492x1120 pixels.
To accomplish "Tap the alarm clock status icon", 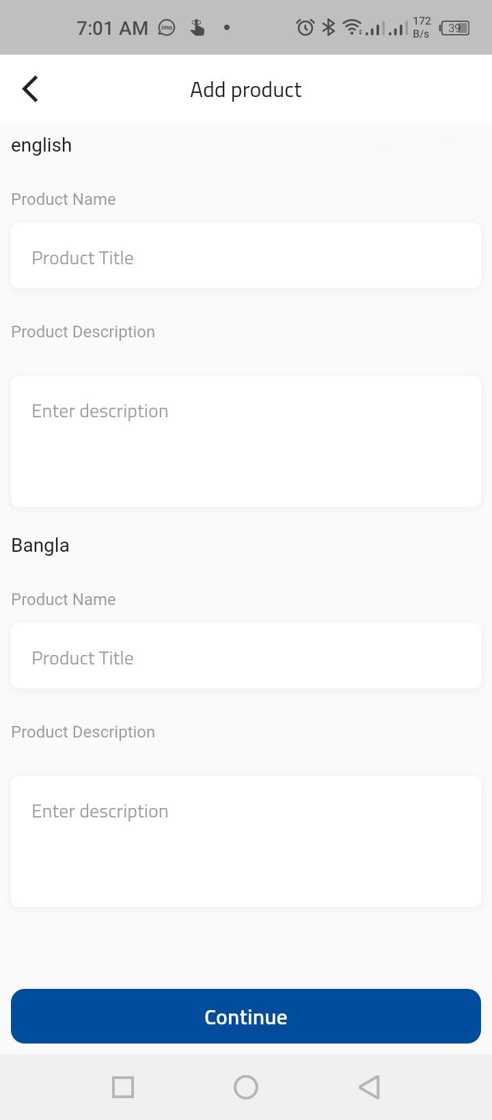I will tap(305, 27).
